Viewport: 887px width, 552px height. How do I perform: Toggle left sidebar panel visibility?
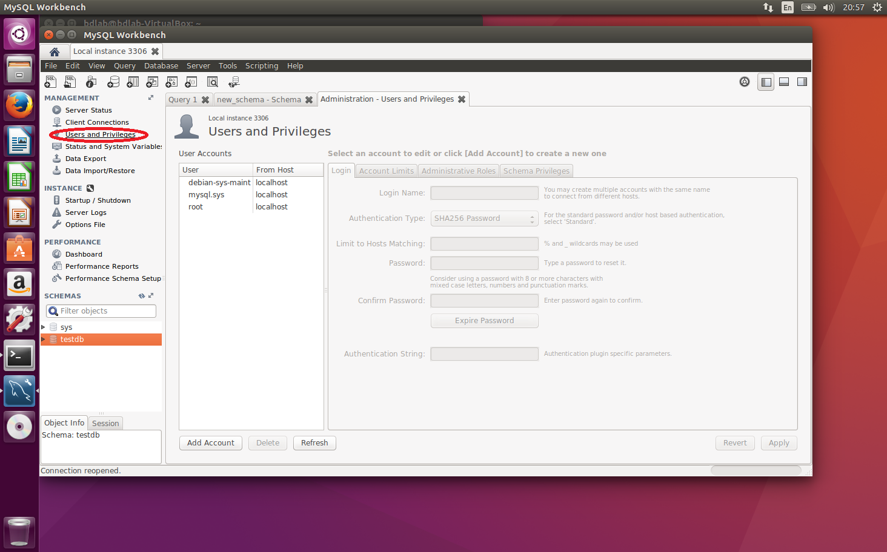pos(766,82)
